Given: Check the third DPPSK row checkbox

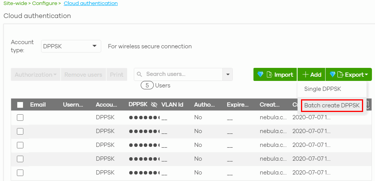Looking at the screenshot, I should [20, 145].
